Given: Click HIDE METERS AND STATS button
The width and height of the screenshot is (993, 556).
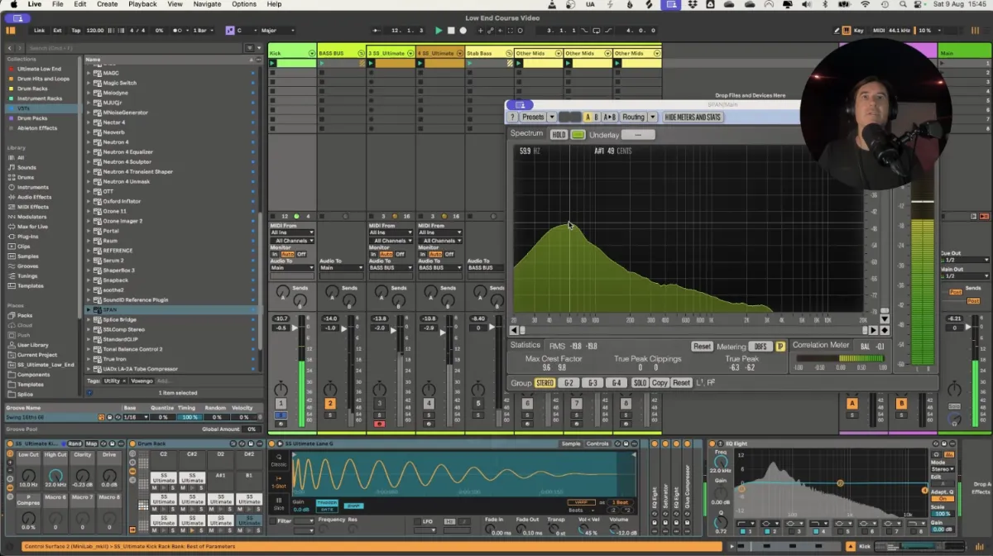Looking at the screenshot, I should (x=693, y=117).
